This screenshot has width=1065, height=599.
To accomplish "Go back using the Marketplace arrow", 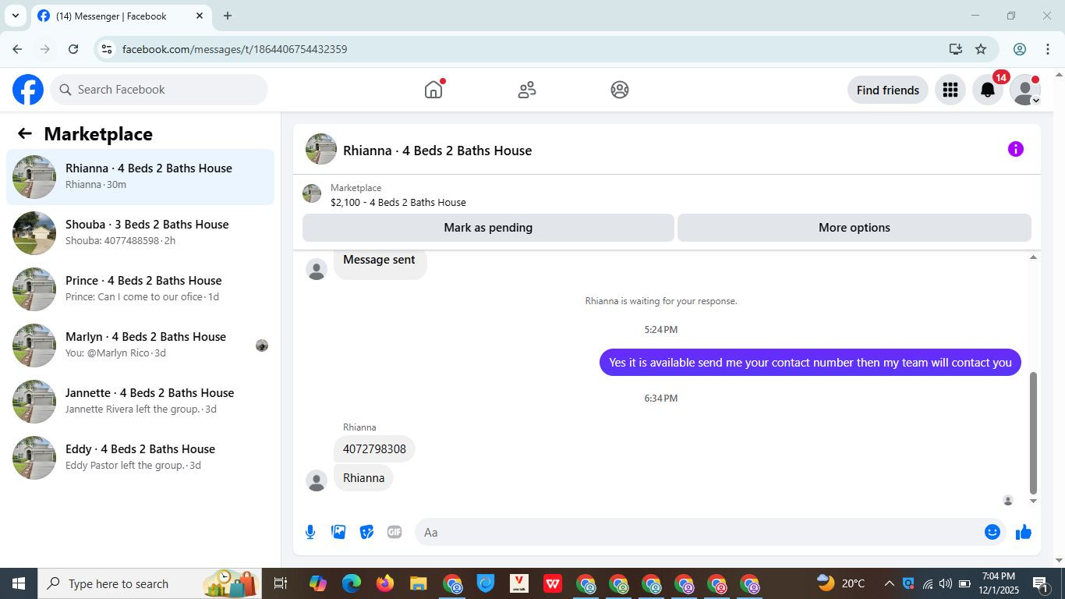I will click(25, 133).
